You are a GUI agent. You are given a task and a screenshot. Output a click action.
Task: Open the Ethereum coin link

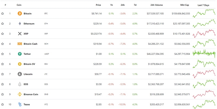tap(29, 23)
